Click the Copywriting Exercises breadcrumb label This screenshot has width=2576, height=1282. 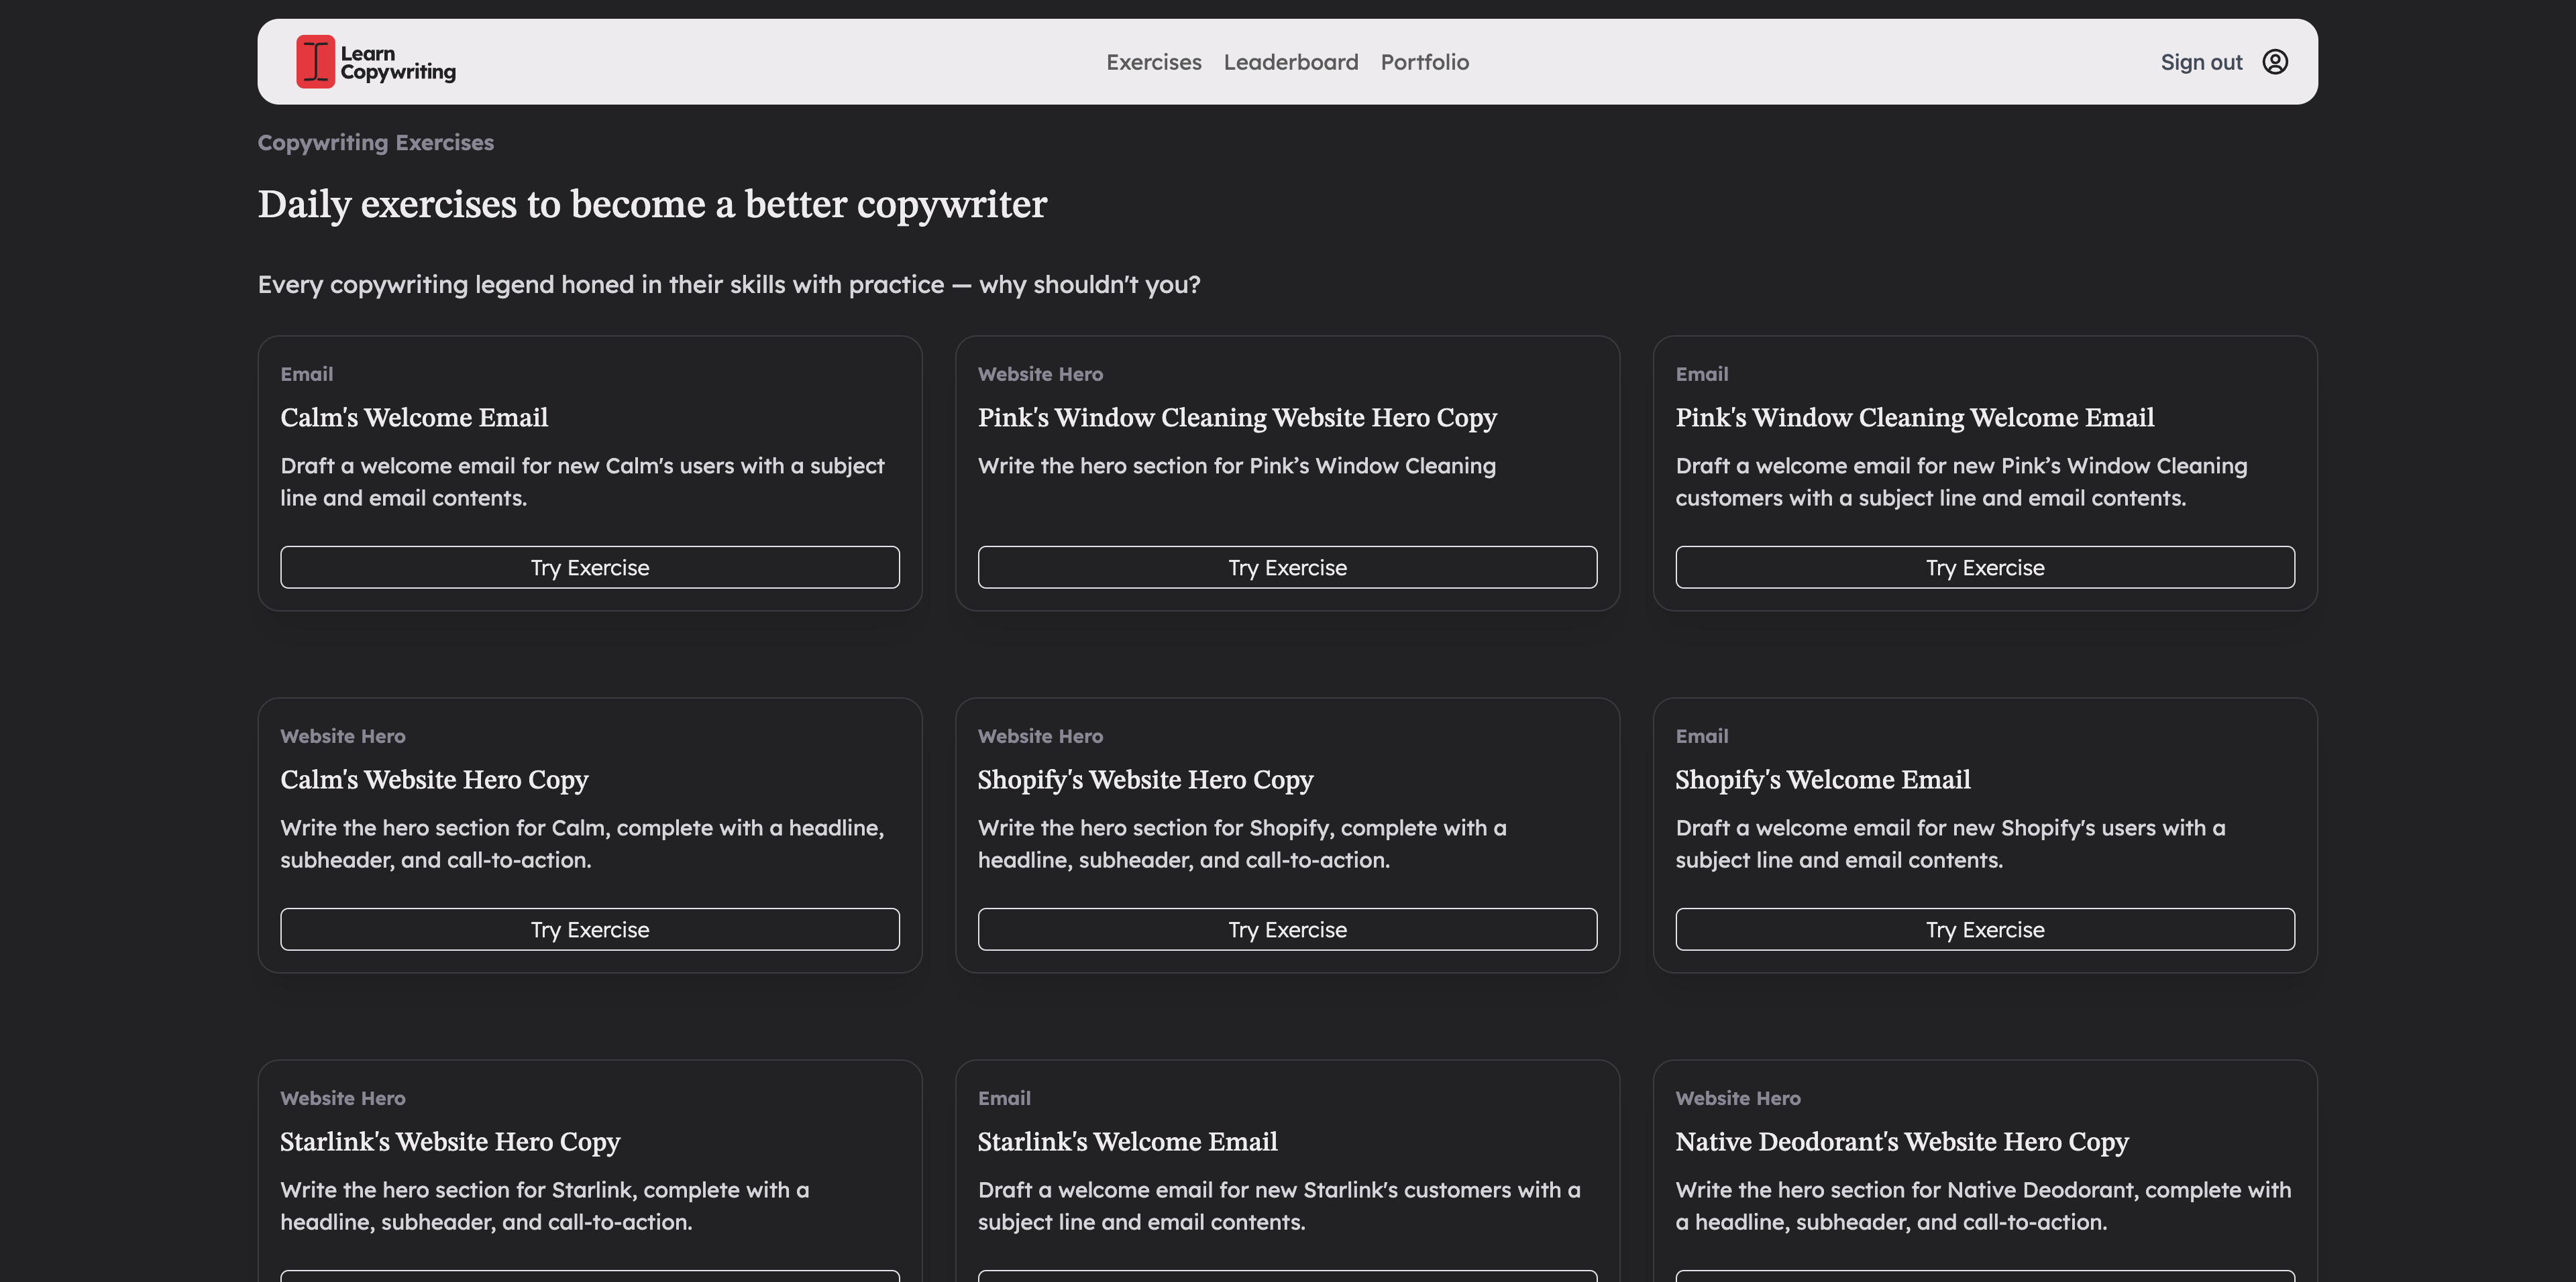coord(375,143)
